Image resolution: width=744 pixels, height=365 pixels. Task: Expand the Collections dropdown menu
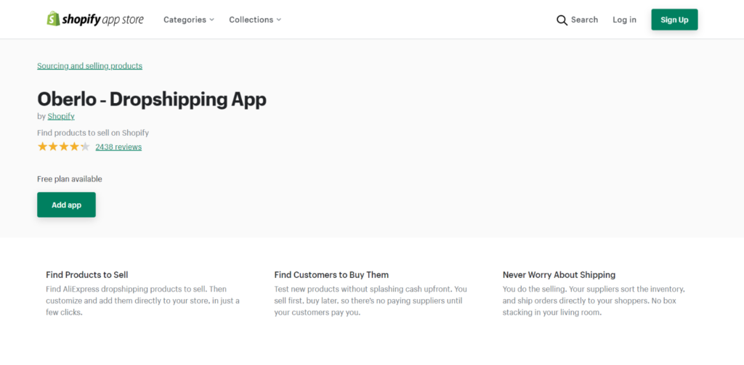point(255,20)
